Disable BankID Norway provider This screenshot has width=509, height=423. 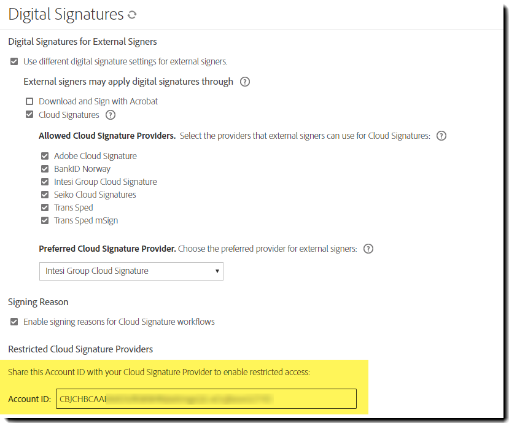45,169
